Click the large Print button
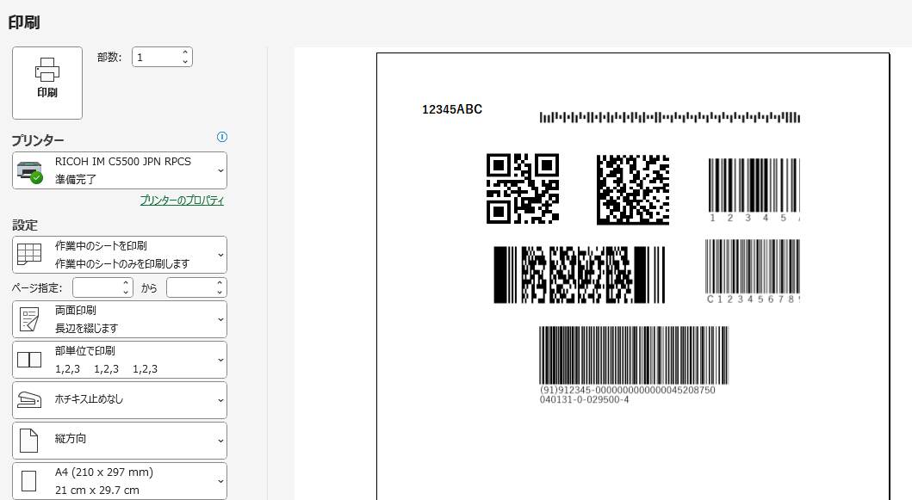The height and width of the screenshot is (500, 912). point(47,83)
